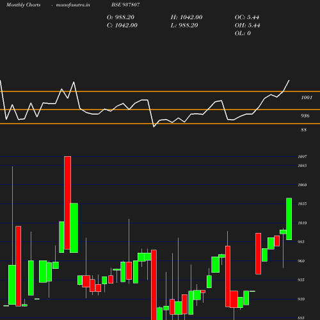Click the "BSE 937807" symbol label
Screen dimensions: 320x320
click(x=125, y=4)
